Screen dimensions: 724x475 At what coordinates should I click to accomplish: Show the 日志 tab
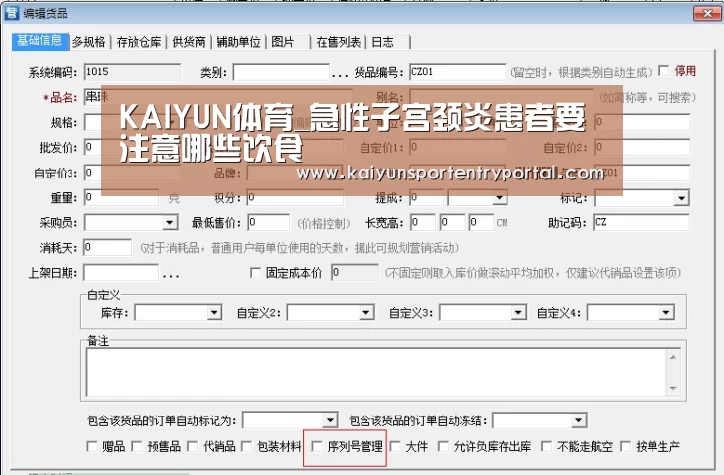pyautogui.click(x=383, y=42)
